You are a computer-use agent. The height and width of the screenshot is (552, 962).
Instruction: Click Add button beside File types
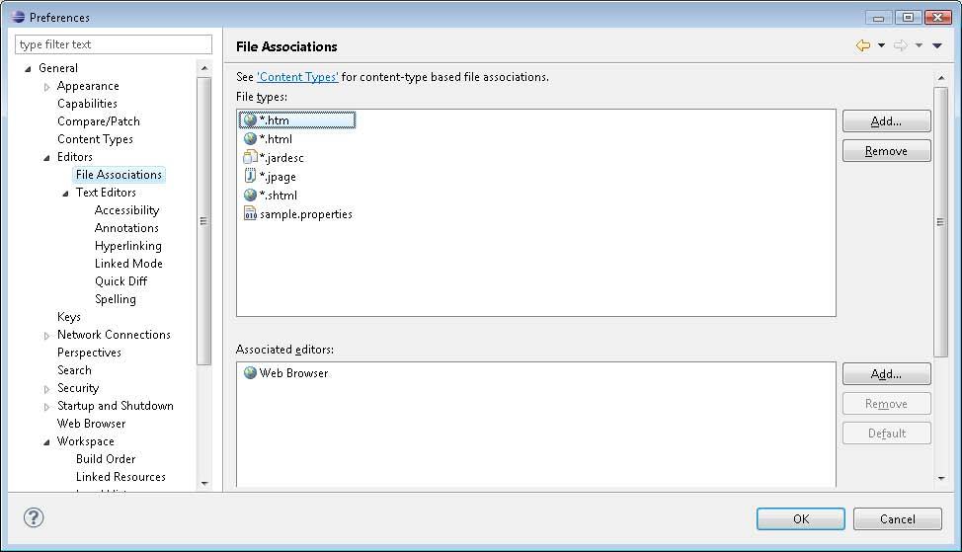887,121
